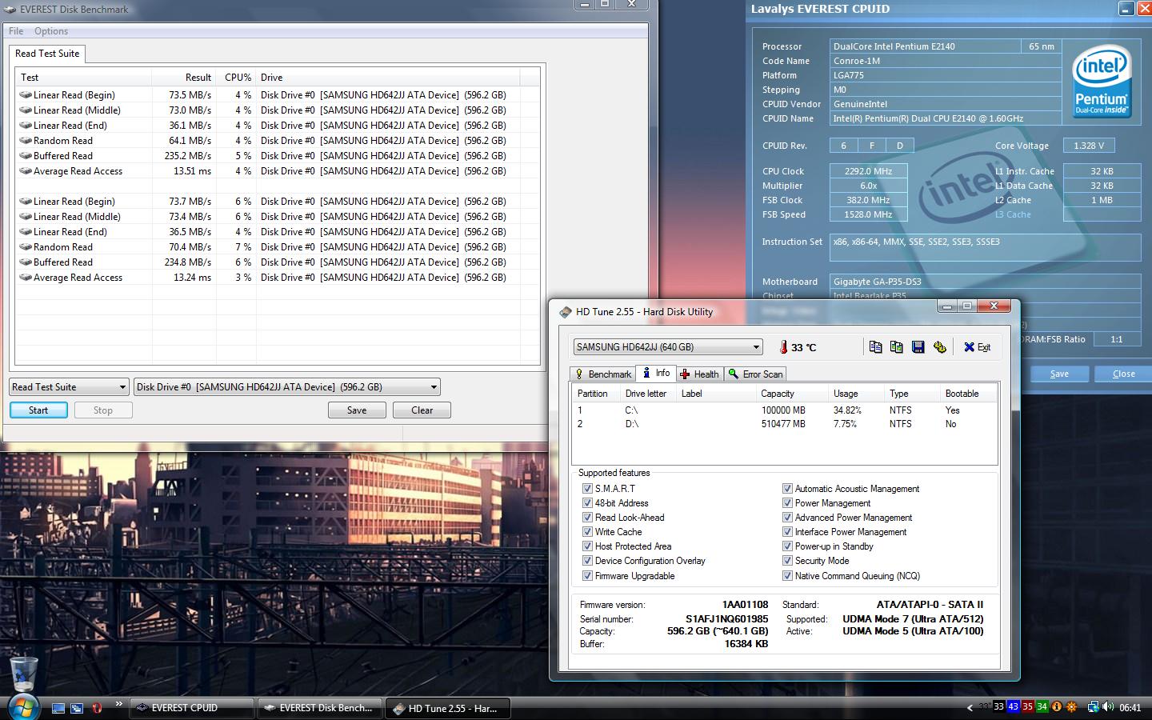Click the Start button in Disk Benchmark
The width and height of the screenshot is (1152, 720).
coord(38,410)
